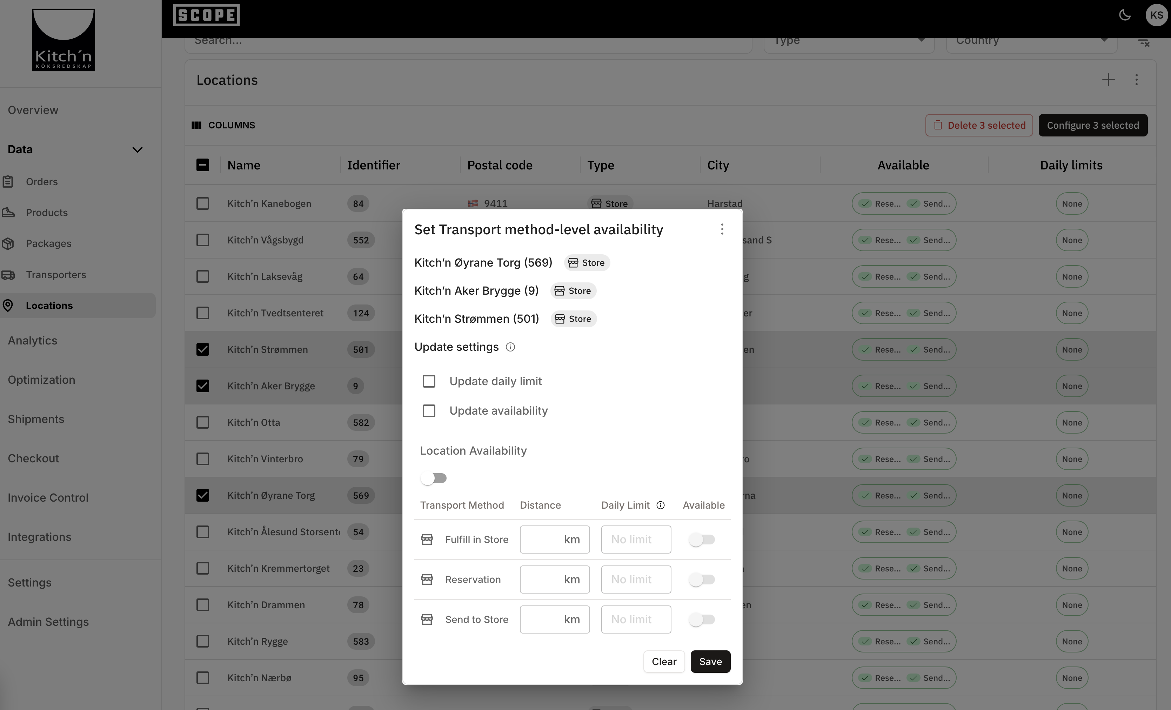The width and height of the screenshot is (1171, 710).
Task: Click the add location plus icon
Action: point(1108,80)
